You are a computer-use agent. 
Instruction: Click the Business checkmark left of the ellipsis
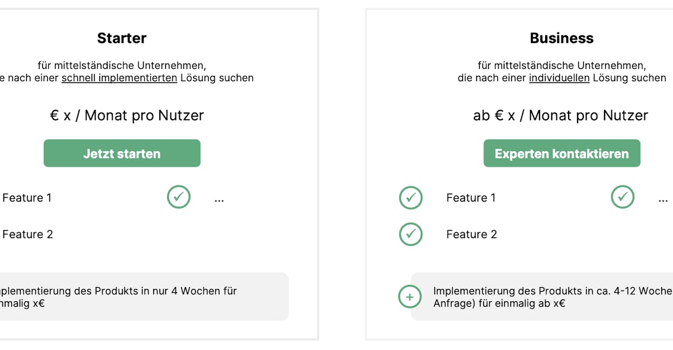(x=622, y=197)
